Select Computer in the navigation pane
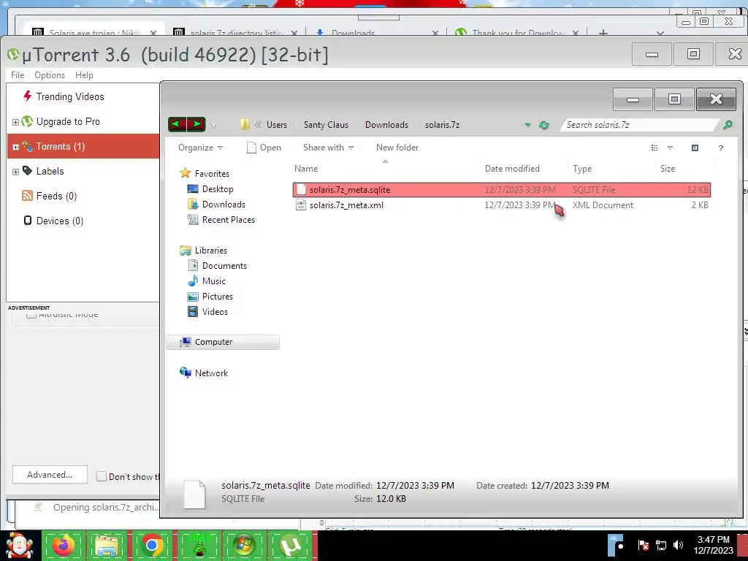The height and width of the screenshot is (561, 748). (223, 342)
